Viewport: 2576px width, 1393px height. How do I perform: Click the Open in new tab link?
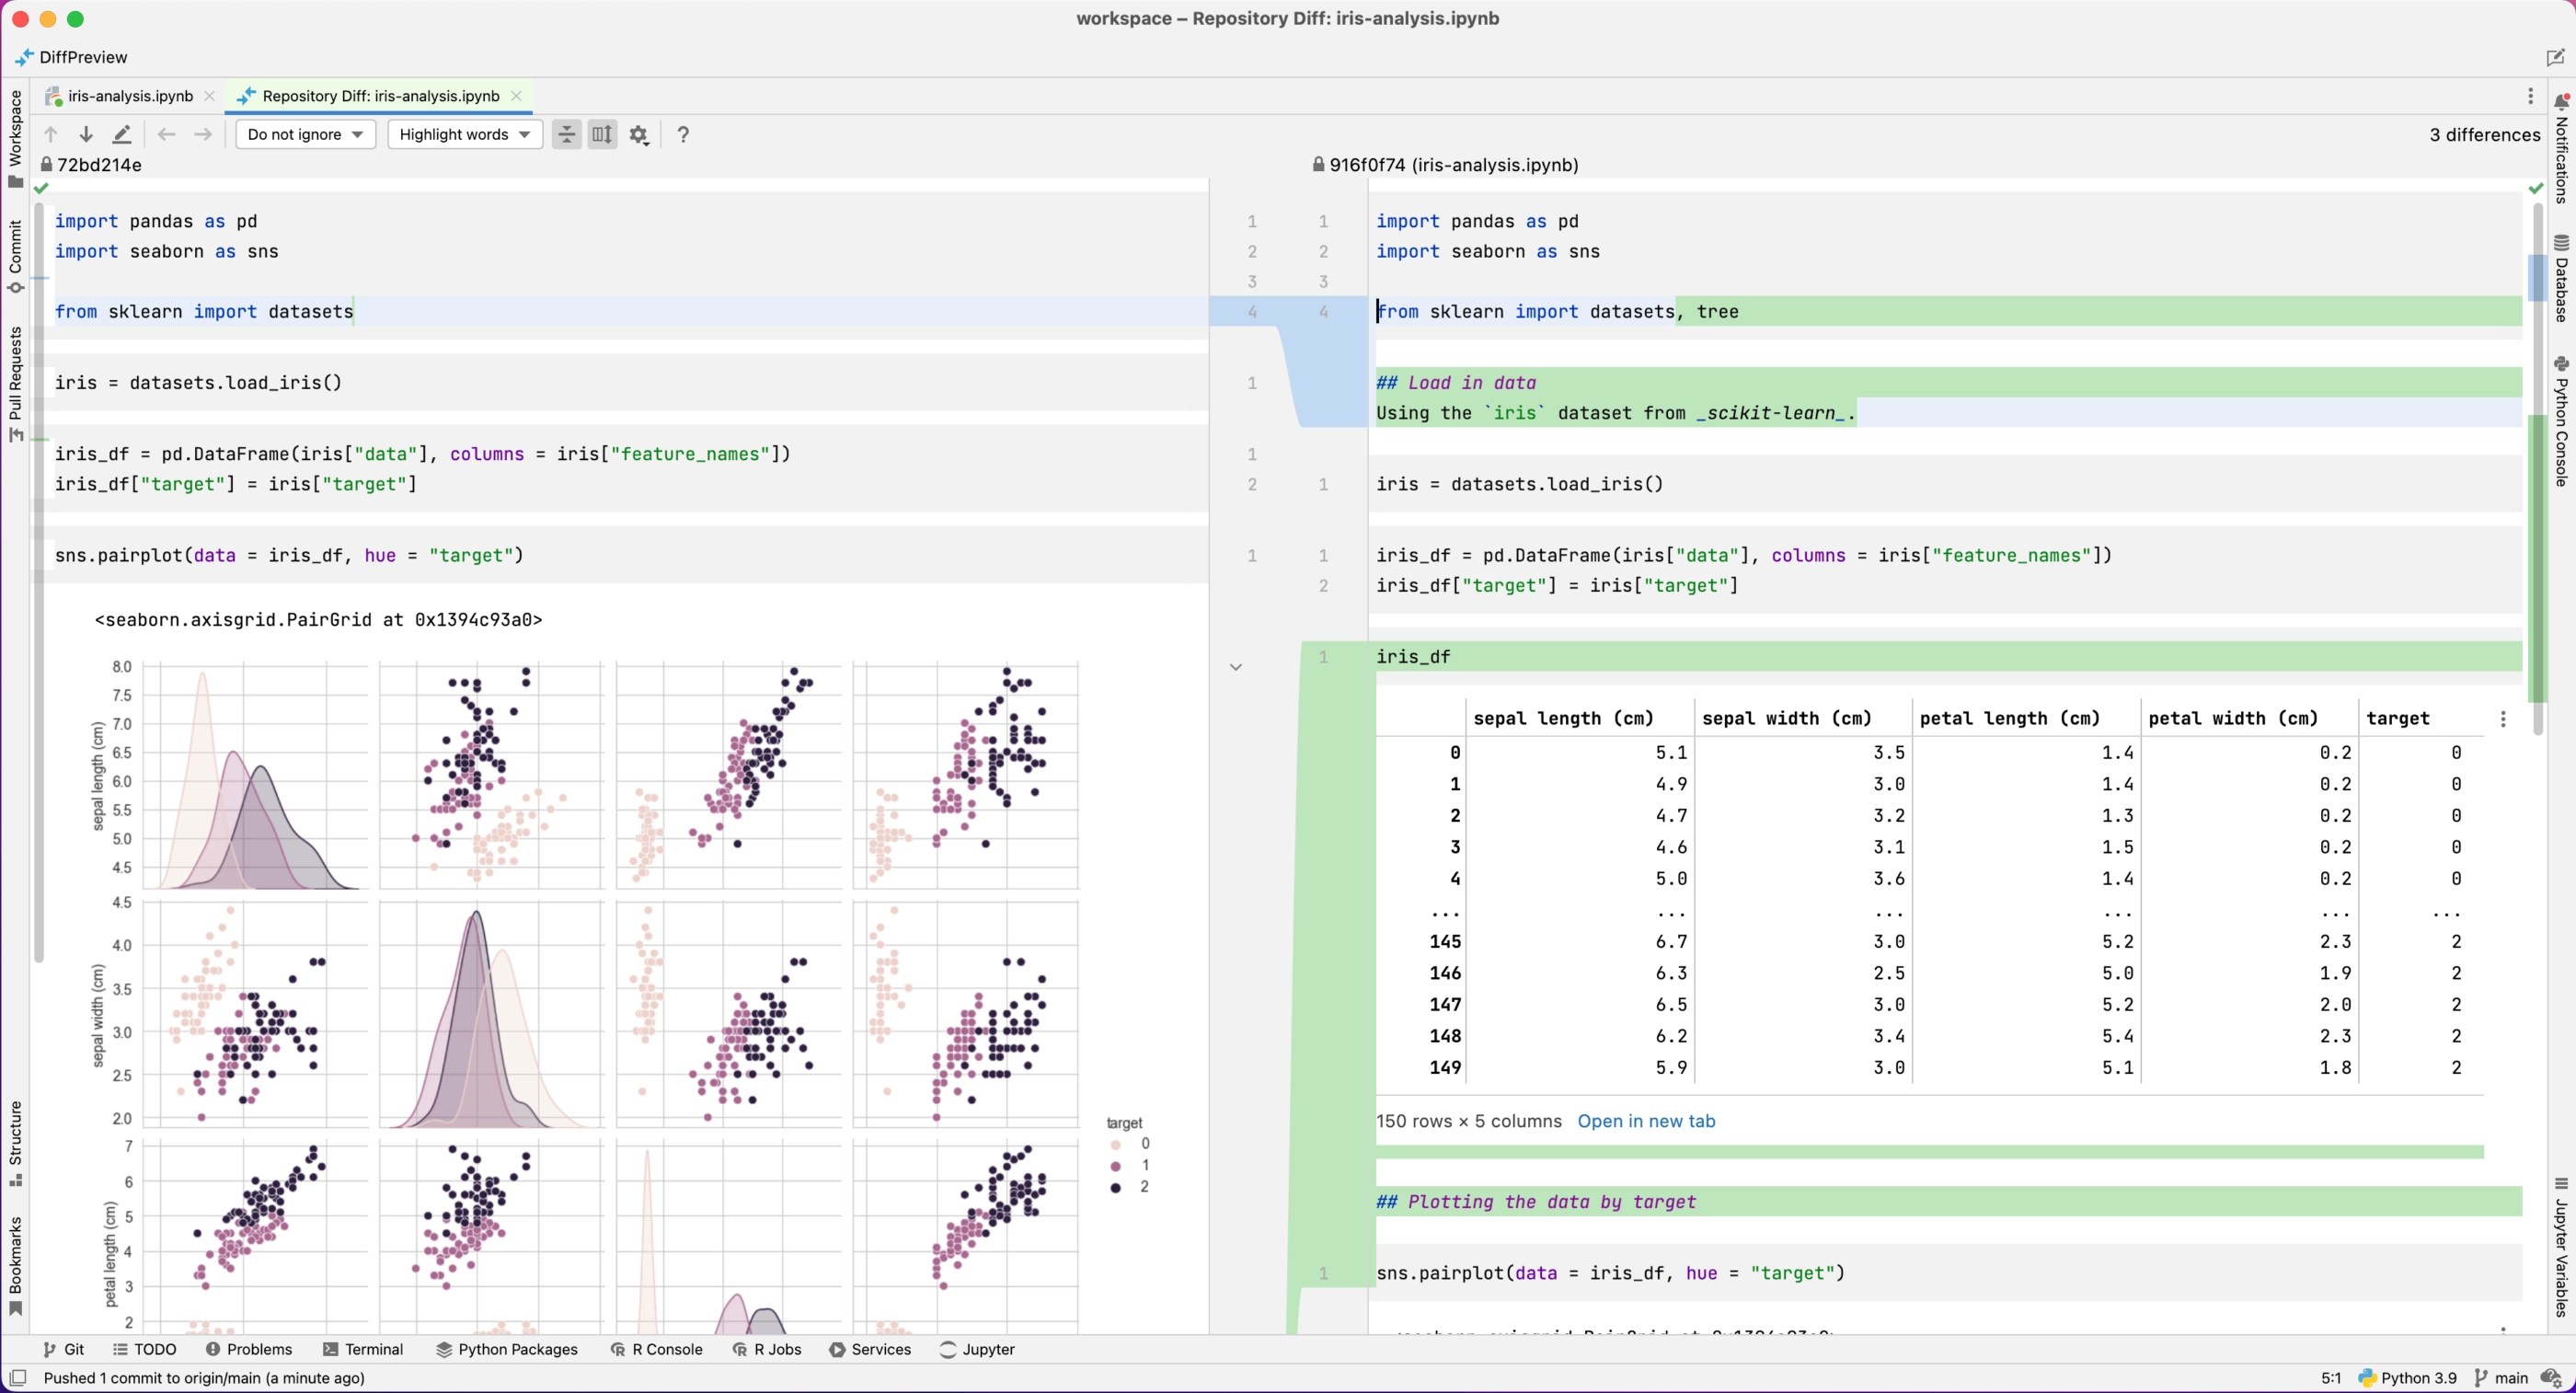pyautogui.click(x=1646, y=1121)
